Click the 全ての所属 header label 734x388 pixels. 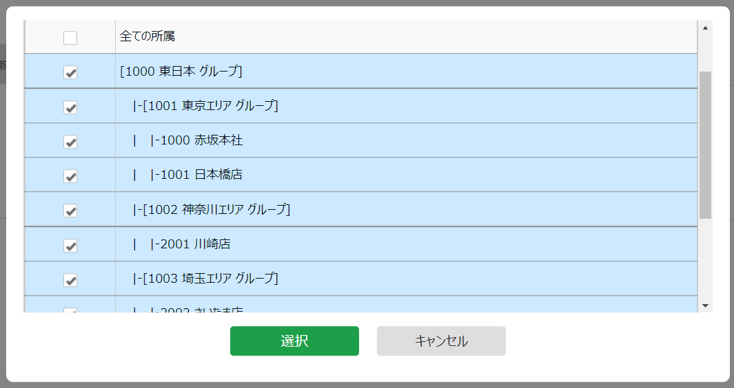point(152,36)
